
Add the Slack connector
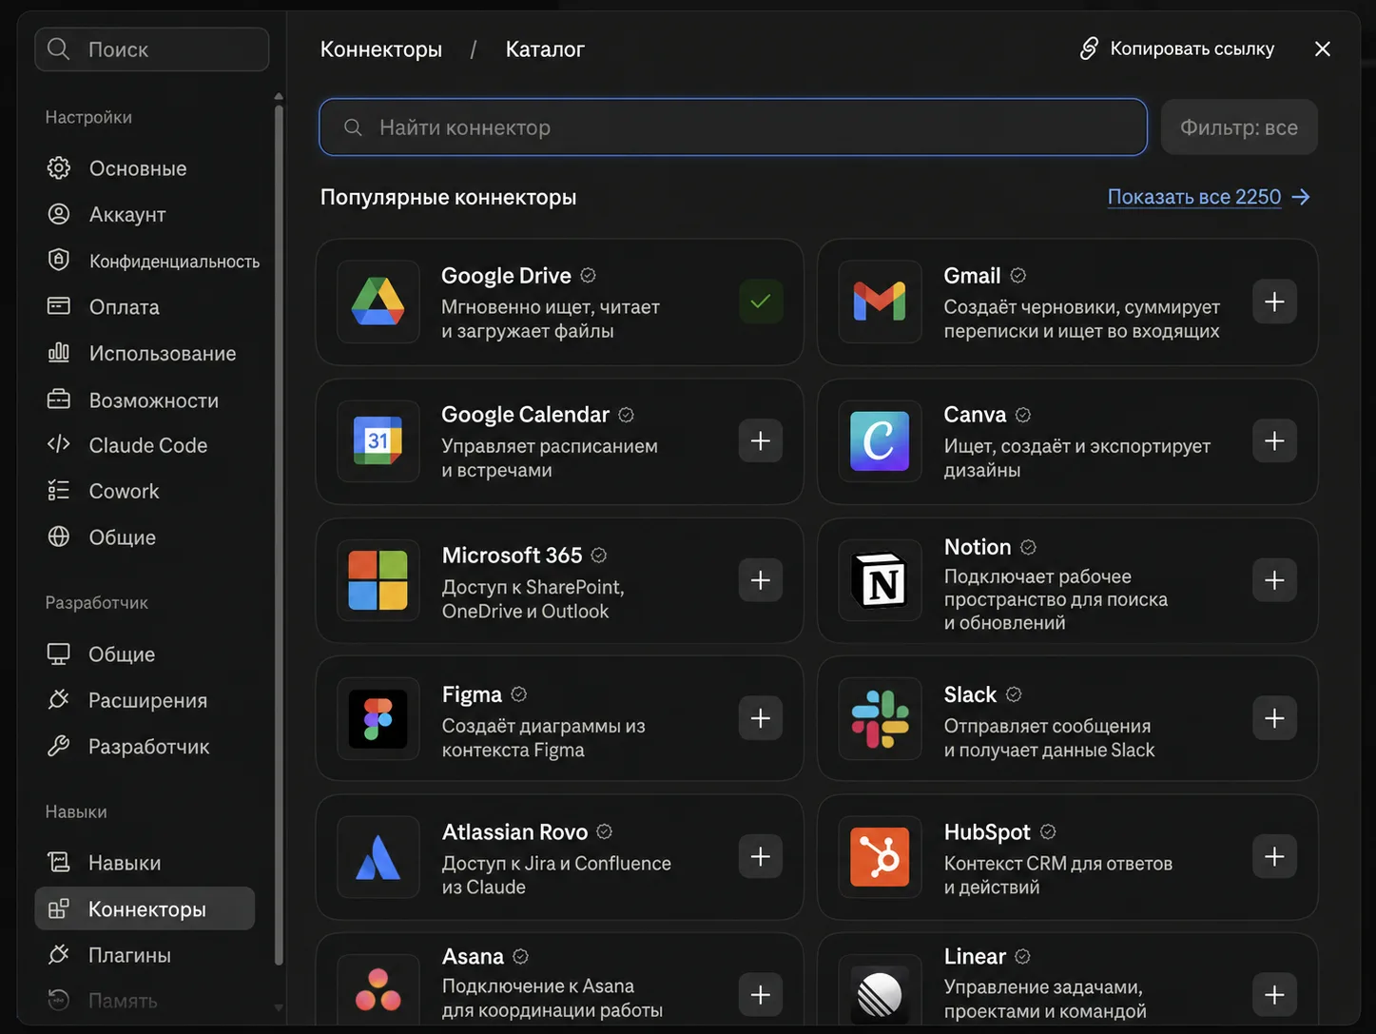(x=1274, y=718)
